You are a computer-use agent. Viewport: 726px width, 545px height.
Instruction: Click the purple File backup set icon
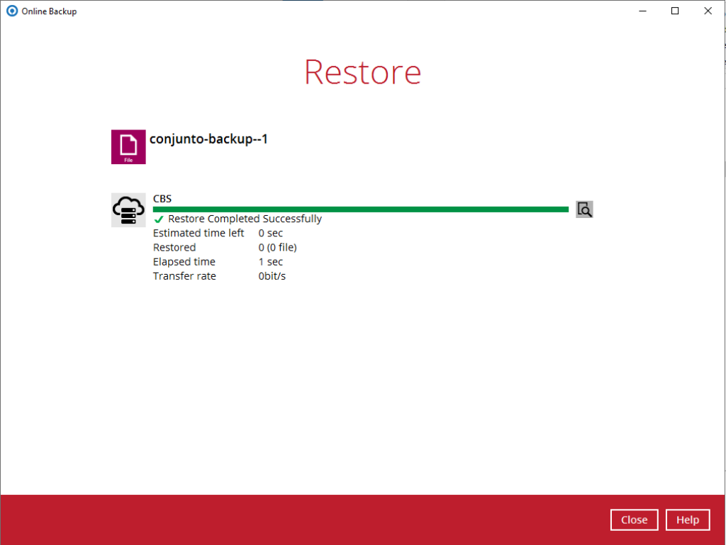coord(128,147)
